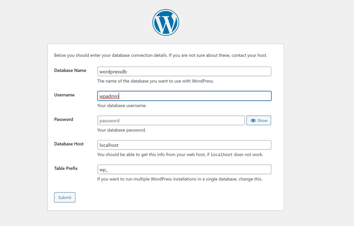The width and height of the screenshot is (354, 226).
Task: Click the 'web host' hint text
Action: pyautogui.click(x=180, y=155)
